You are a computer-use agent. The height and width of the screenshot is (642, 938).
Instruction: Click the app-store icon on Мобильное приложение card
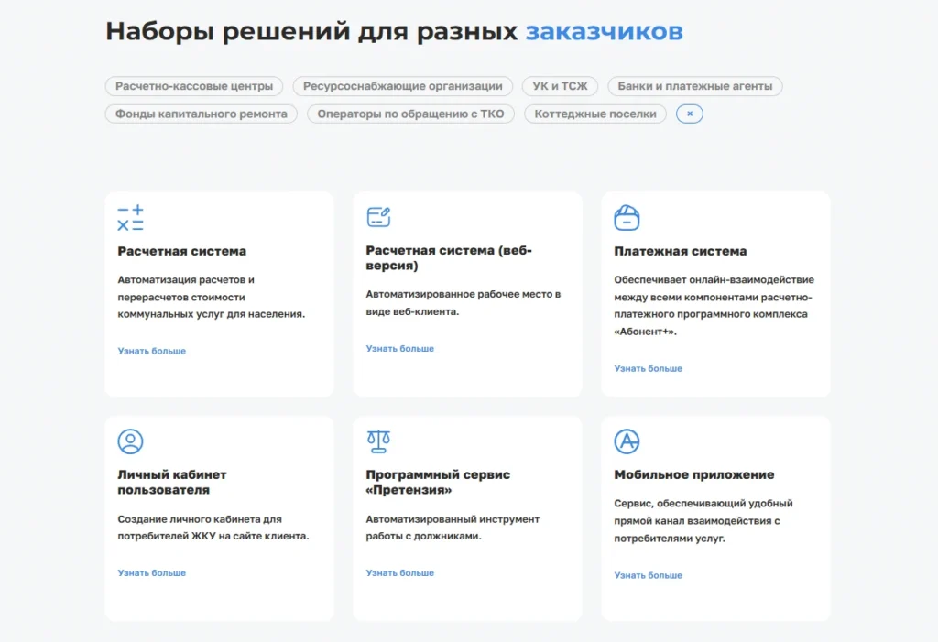tap(627, 441)
